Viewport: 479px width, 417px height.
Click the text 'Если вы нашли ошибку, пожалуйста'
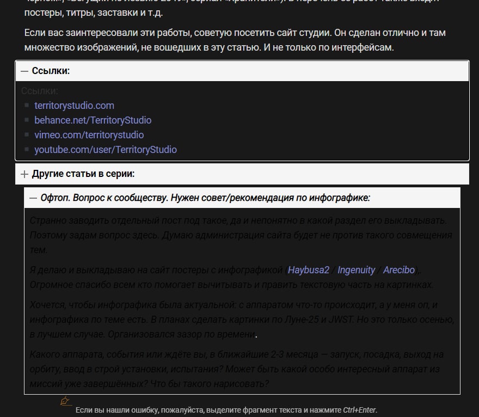[x=140, y=410]
